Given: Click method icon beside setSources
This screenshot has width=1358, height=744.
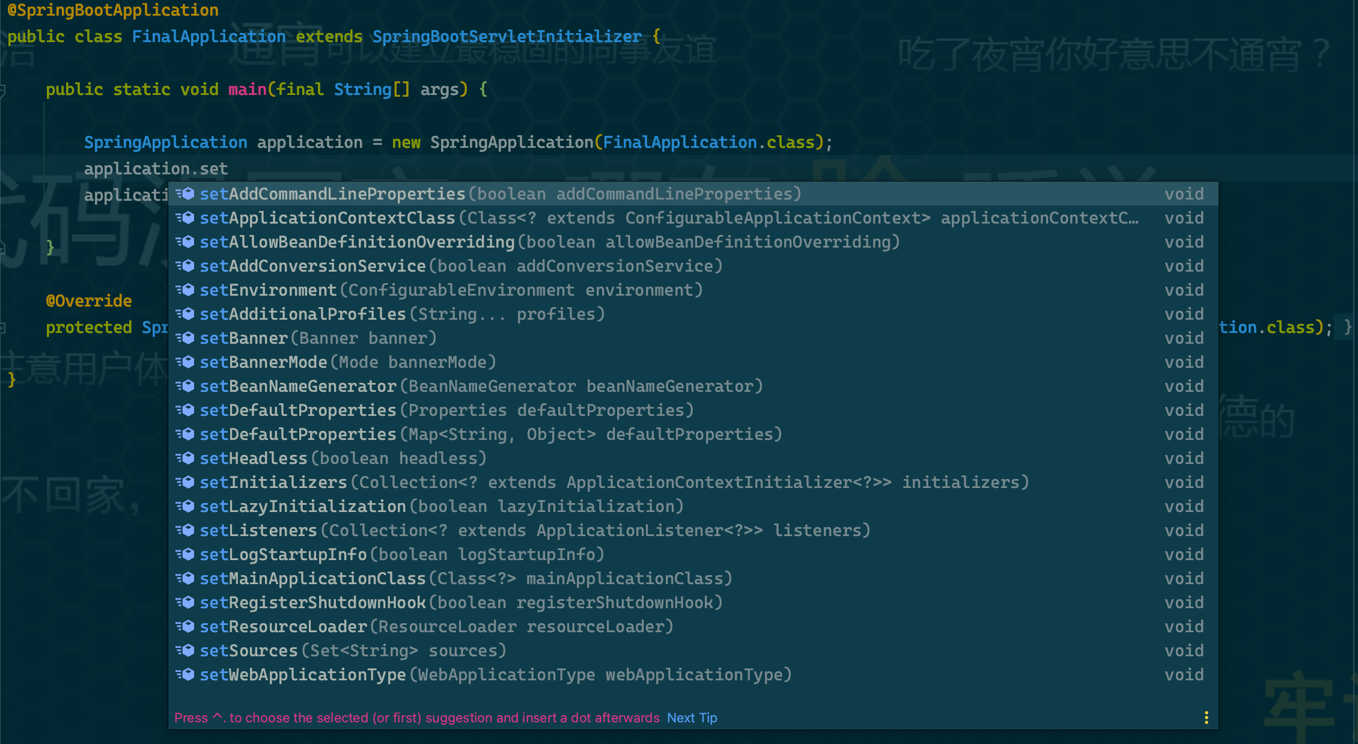Looking at the screenshot, I should point(185,650).
